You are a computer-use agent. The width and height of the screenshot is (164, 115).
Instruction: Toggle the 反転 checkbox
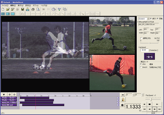click(x=158, y=19)
